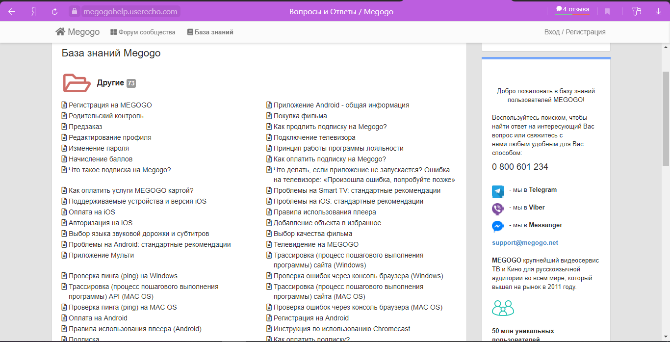Image resolution: width=670 pixels, height=342 pixels.
Task: Open the '4 отзыва' reviews indicator
Action: pyautogui.click(x=572, y=9)
